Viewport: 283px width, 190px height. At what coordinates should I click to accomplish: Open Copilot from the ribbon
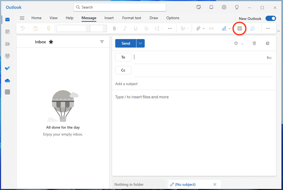(x=253, y=28)
